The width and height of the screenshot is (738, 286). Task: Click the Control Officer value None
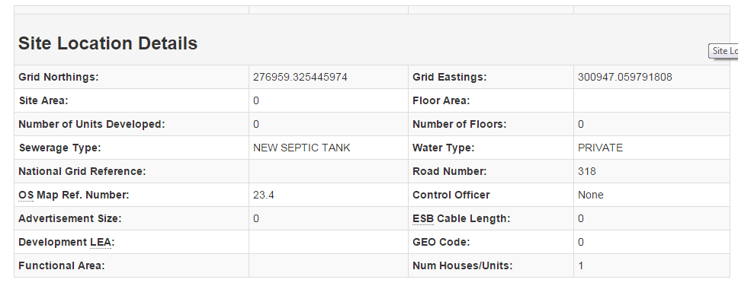click(591, 195)
